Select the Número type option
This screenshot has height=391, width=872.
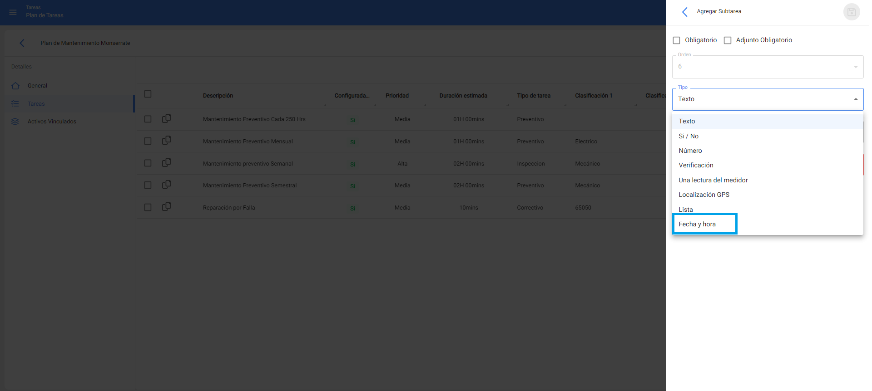(690, 151)
